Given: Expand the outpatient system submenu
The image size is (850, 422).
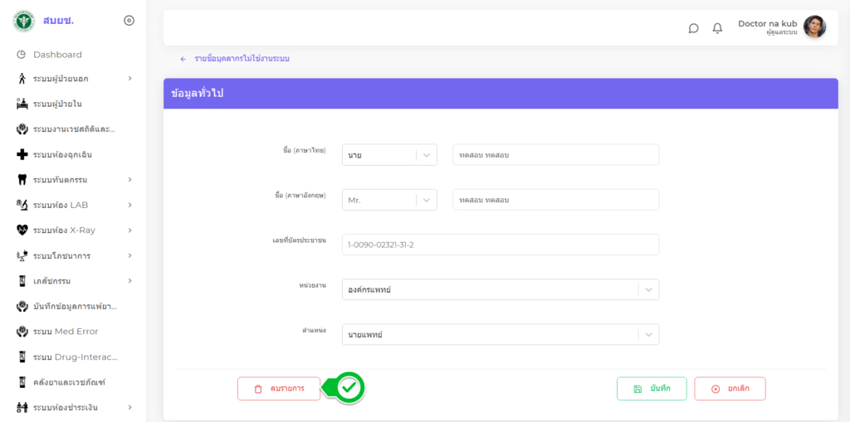Looking at the screenshot, I should (x=129, y=79).
